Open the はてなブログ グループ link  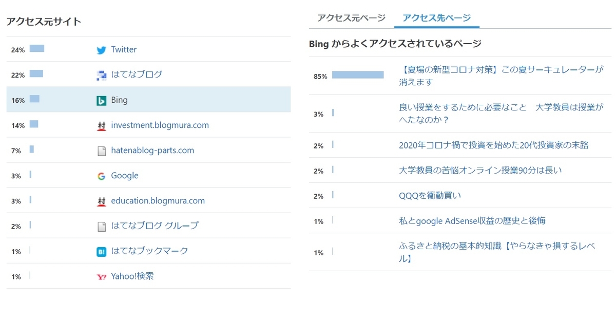pyautogui.click(x=155, y=226)
